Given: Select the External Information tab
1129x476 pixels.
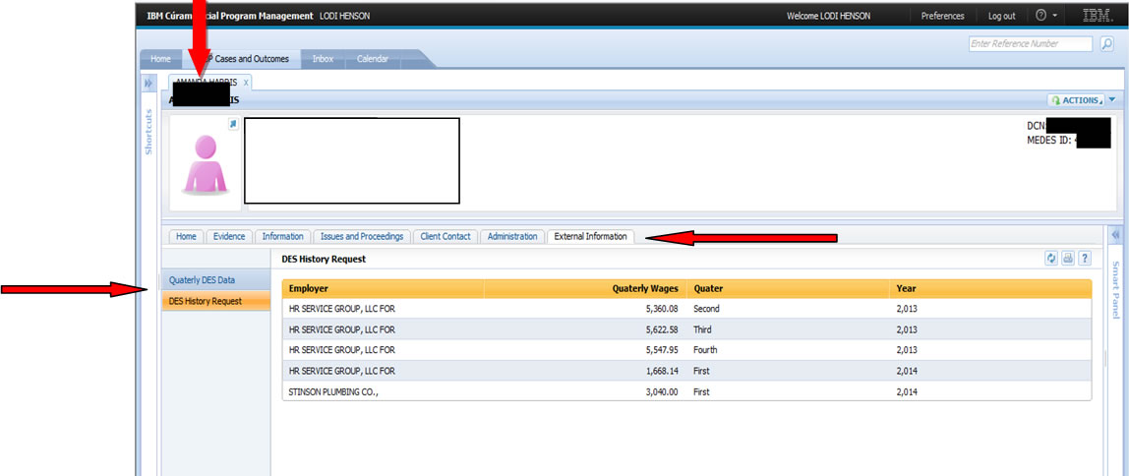Looking at the screenshot, I should point(590,236).
